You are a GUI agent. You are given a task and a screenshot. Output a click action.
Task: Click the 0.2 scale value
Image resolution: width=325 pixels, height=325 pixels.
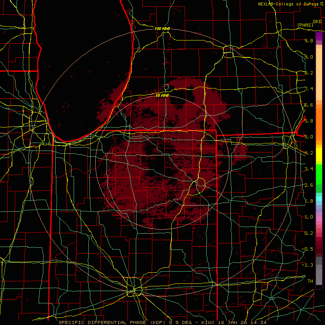[309, 233]
